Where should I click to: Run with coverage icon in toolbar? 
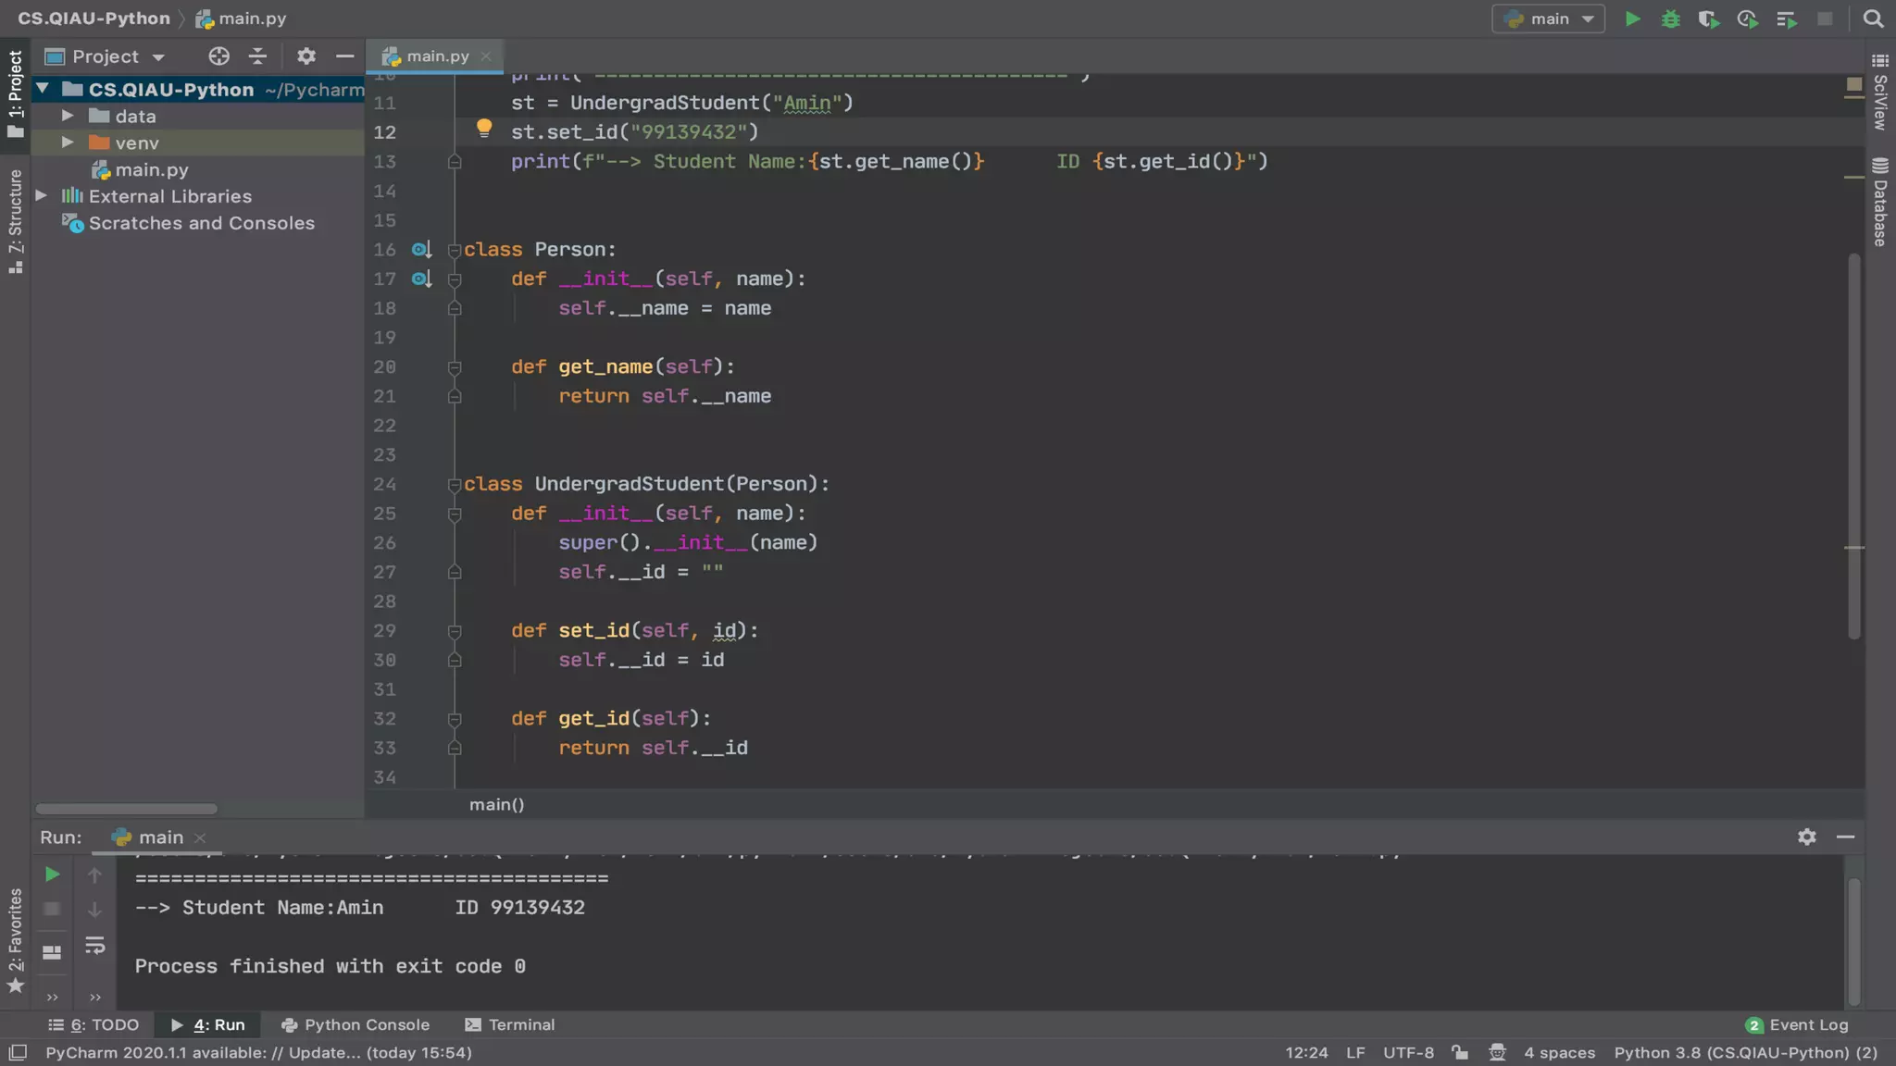pos(1708,19)
